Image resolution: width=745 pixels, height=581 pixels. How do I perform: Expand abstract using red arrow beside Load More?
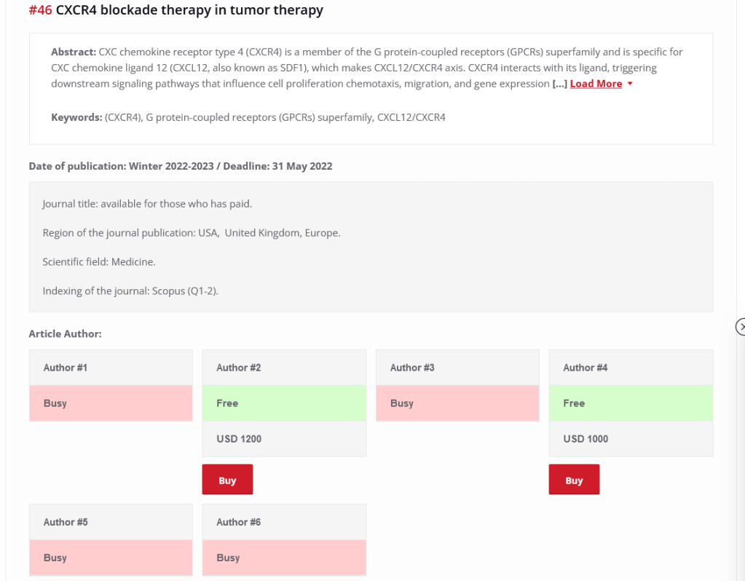tap(630, 84)
